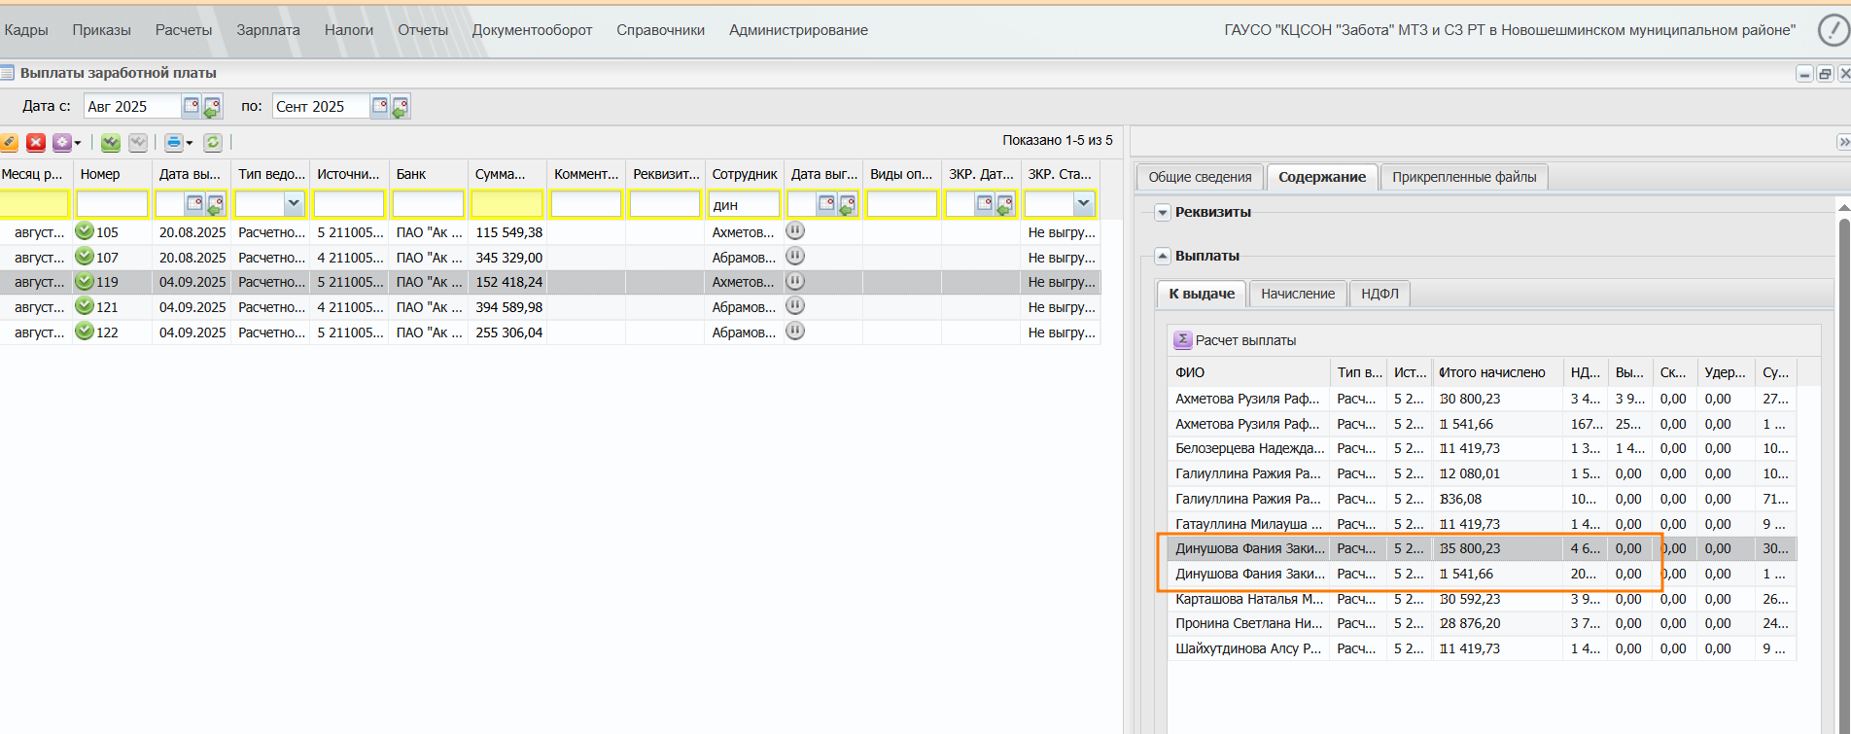Click the help question mark icon
1851x734 pixels.
(1834, 30)
